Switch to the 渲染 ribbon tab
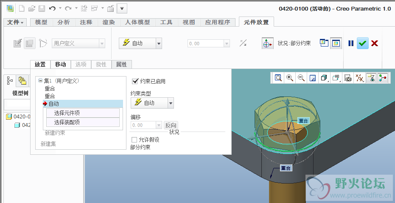 point(109,22)
